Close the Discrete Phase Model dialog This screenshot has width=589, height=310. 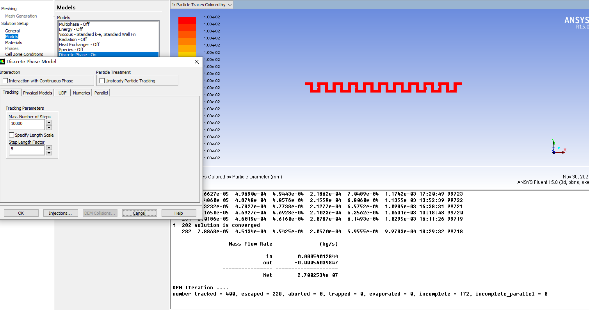[196, 62]
